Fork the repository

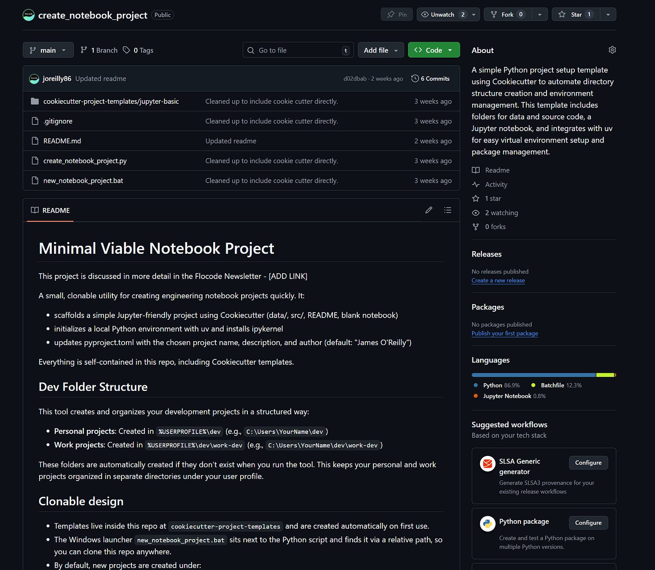point(507,14)
